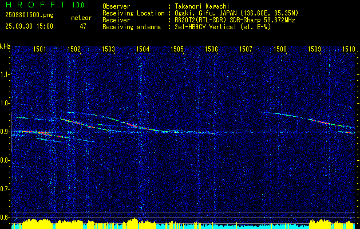Click receiver info R820T2(RTL-SDR) SDR-Sharp 53.372MHz
This screenshot has height=229, width=360.
tap(235, 20)
